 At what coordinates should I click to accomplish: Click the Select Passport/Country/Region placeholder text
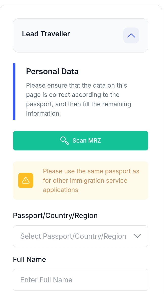pyautogui.click(x=73, y=236)
